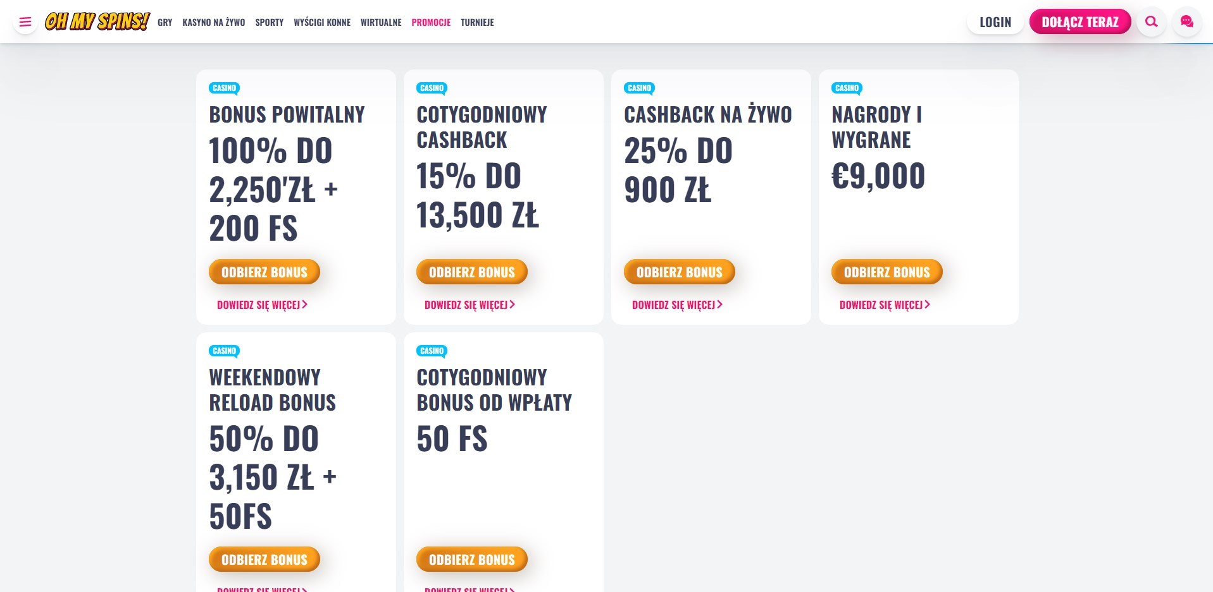
Task: Open the Kasyno na Żywo section
Action: (214, 22)
